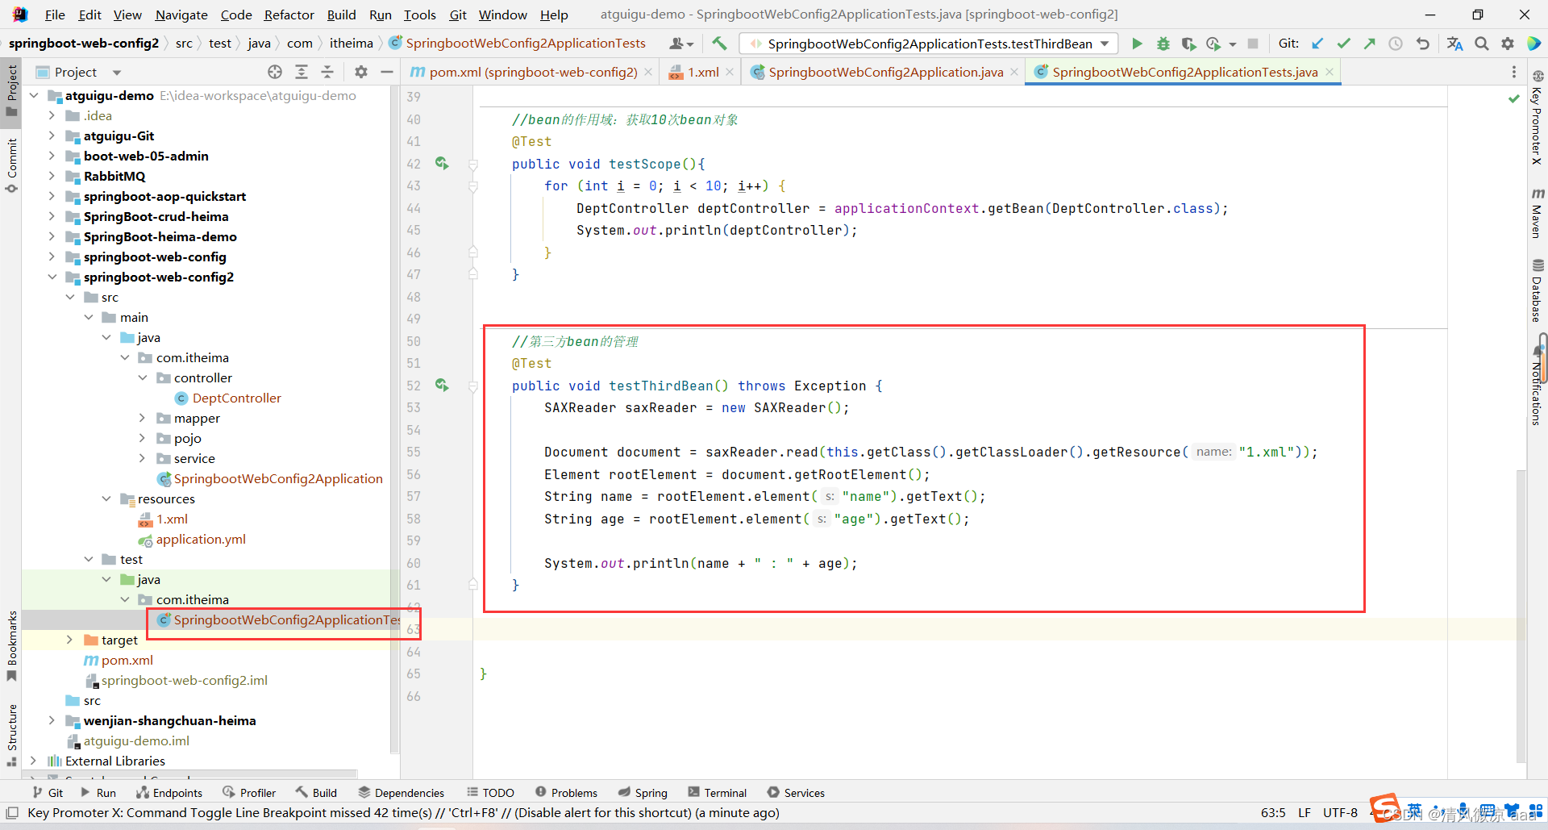Click the Git commit checkmark icon
1548x830 pixels.
point(1343,44)
